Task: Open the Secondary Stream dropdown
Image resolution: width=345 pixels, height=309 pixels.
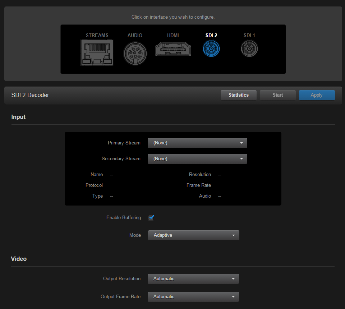Action: [x=197, y=158]
